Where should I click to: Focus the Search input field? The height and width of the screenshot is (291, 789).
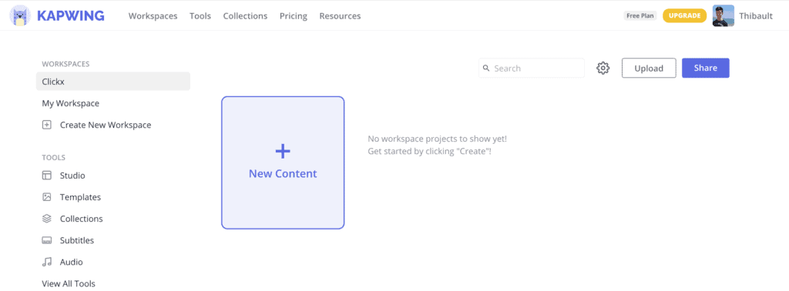532,69
